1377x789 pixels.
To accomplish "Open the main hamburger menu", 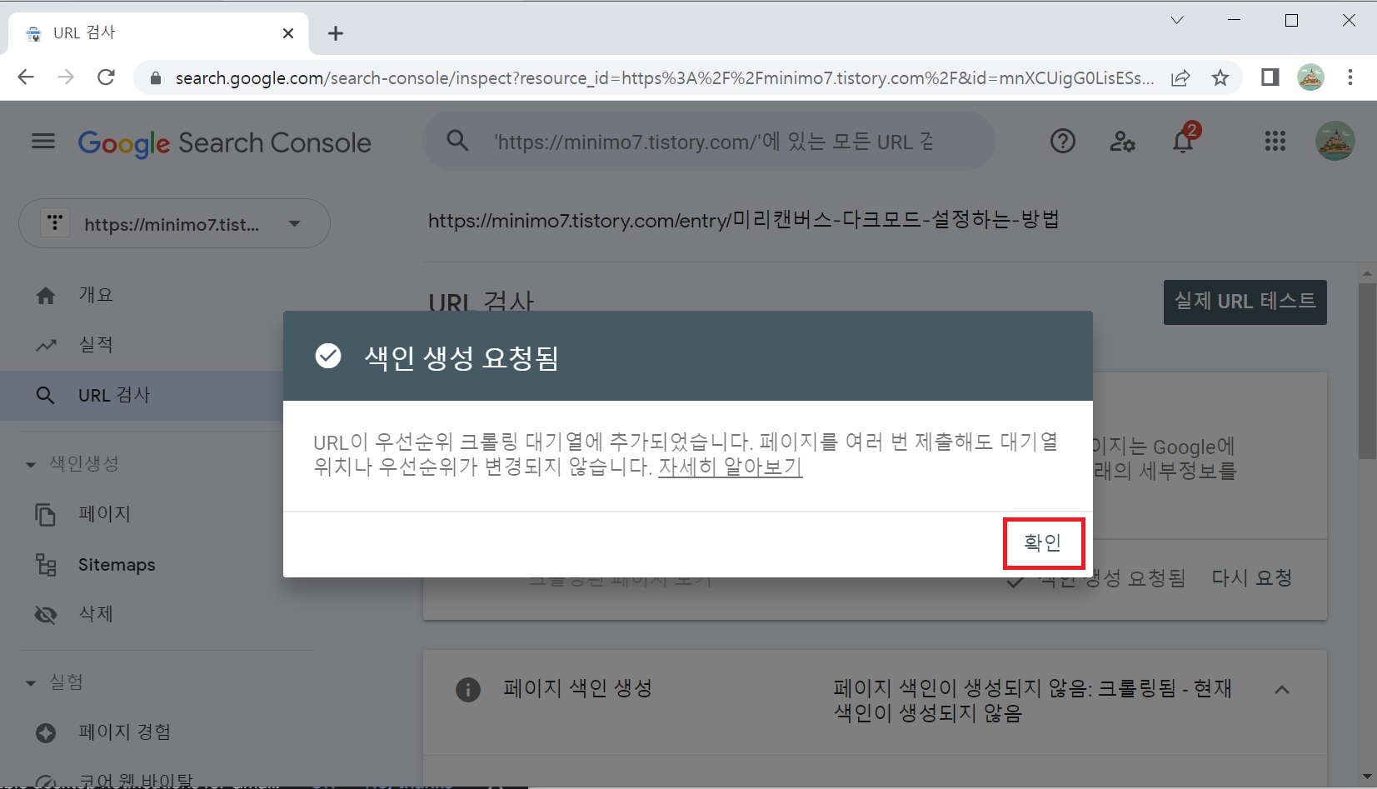I will click(43, 142).
